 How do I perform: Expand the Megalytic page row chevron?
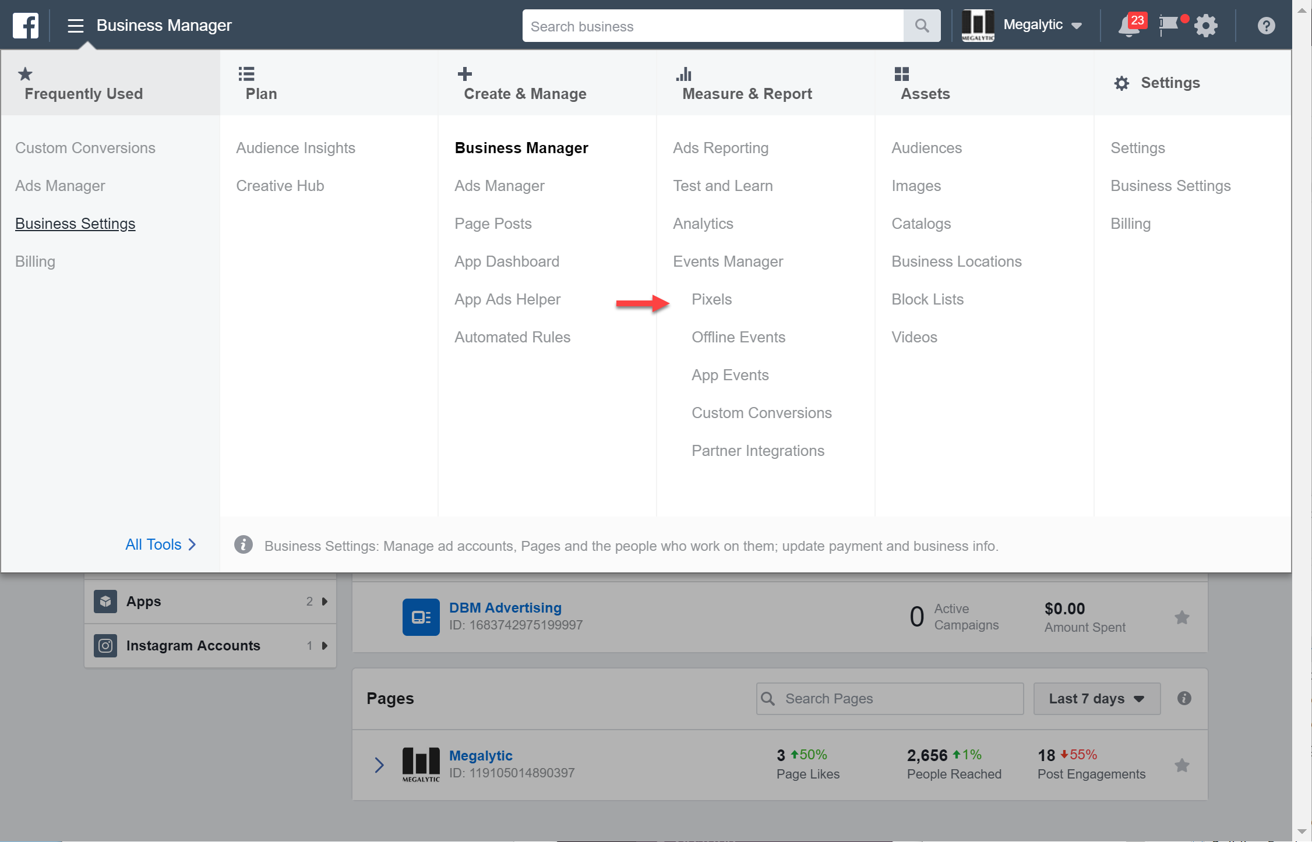pyautogui.click(x=379, y=765)
